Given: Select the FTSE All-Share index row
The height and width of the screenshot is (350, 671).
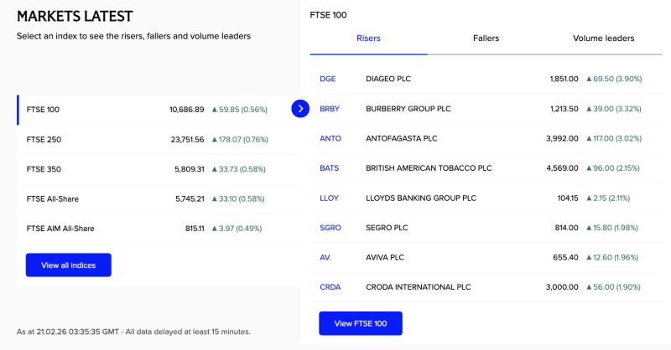Looking at the screenshot, I should pos(159,199).
